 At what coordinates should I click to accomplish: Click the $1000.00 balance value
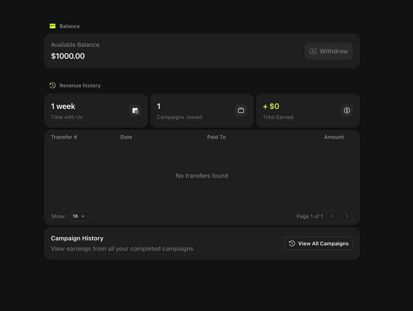point(68,56)
